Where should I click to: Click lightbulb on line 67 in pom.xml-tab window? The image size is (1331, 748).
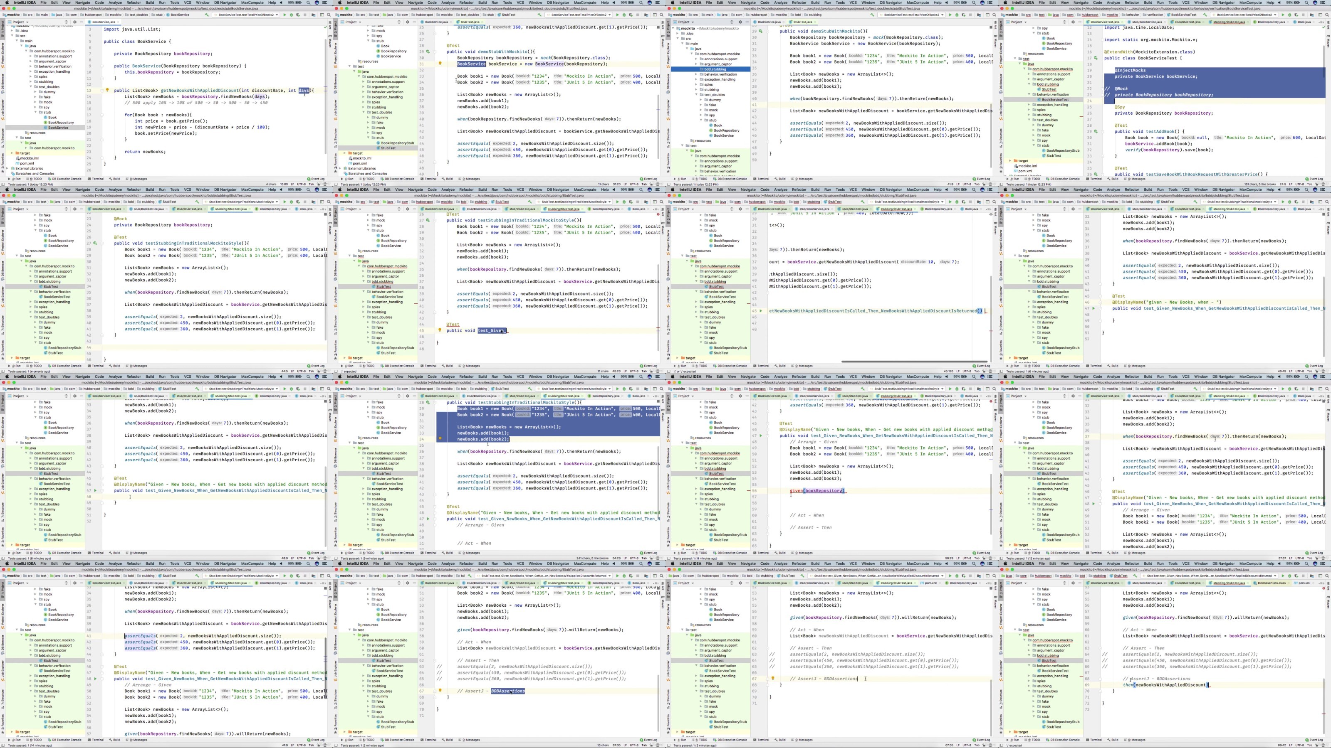tap(773, 678)
